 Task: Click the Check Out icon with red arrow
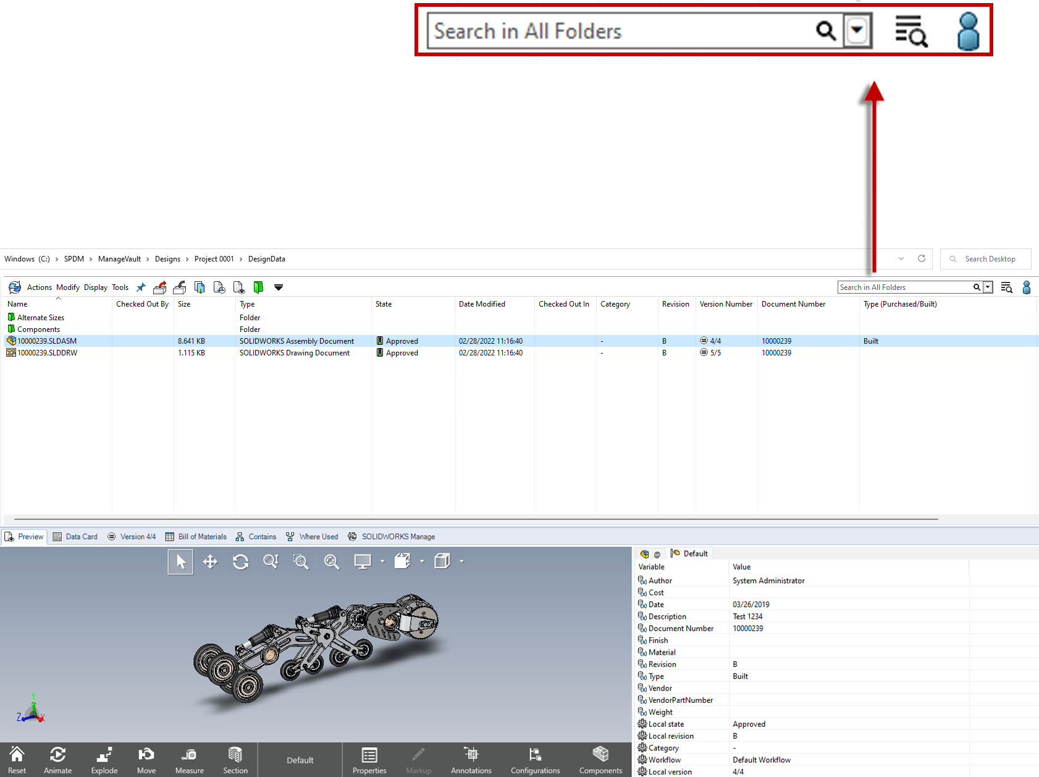(160, 287)
